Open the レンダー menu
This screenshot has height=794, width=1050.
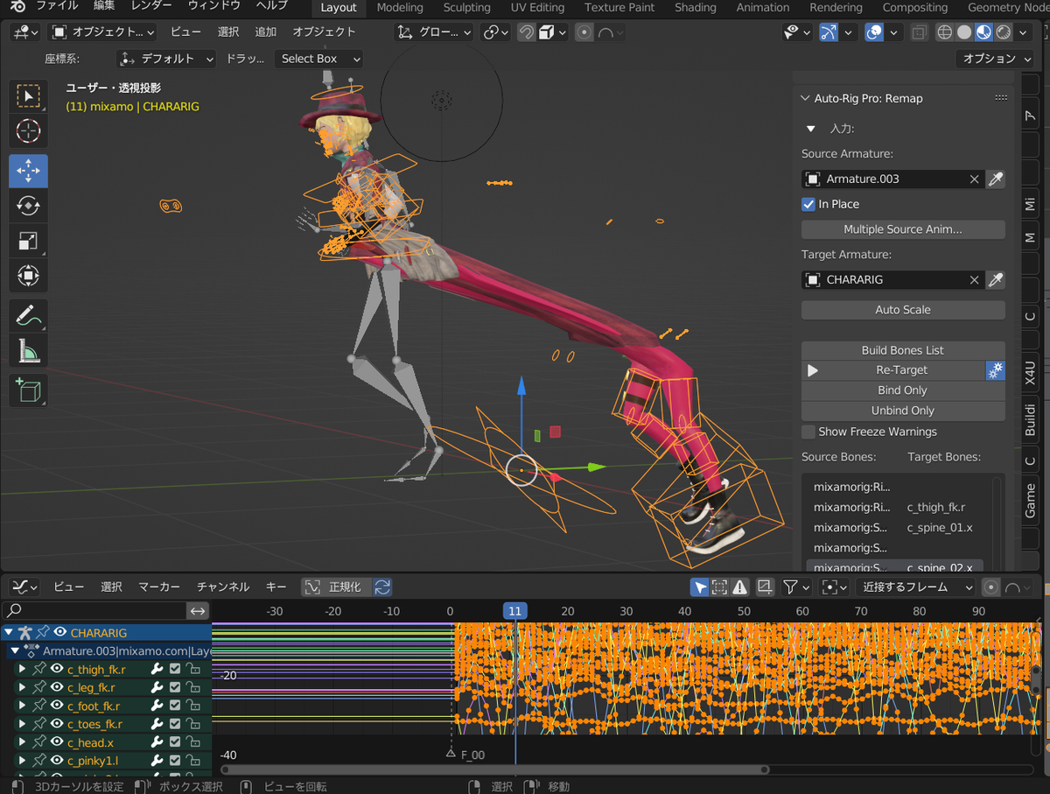click(x=150, y=8)
